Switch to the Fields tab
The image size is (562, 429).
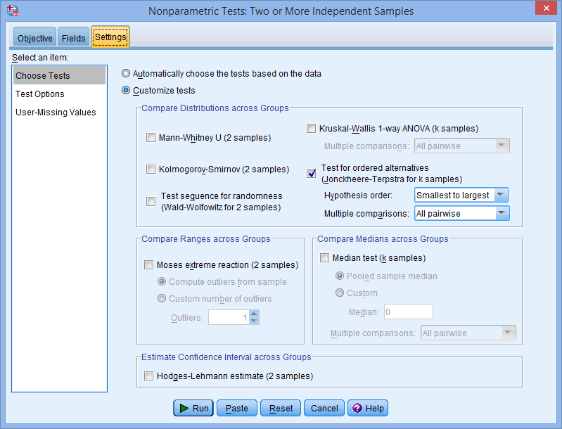[x=73, y=38]
